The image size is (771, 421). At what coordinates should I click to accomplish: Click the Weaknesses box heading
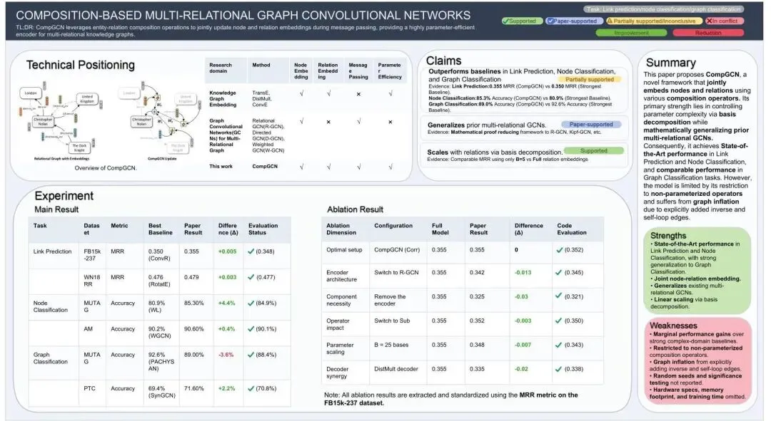tap(673, 326)
